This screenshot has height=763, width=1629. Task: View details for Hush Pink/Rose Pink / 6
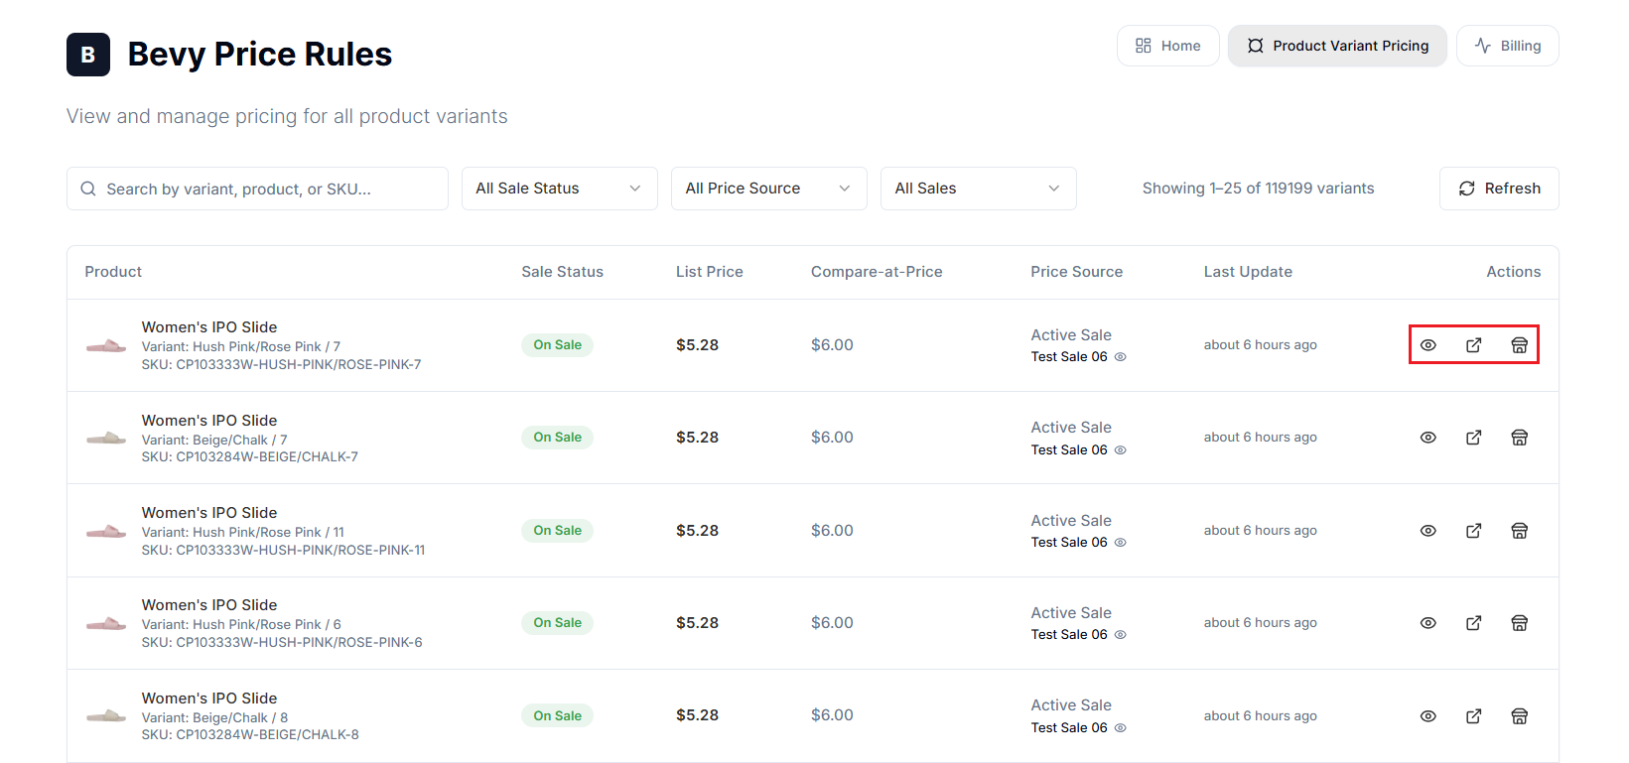(x=1428, y=623)
